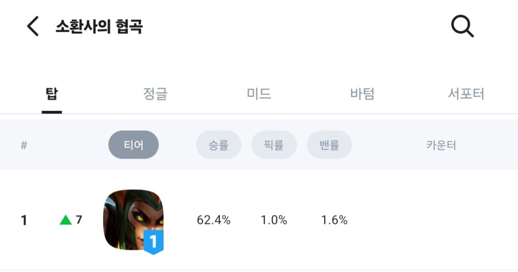518x272 pixels.
Task: Select the rank number 1 entry
Action: point(24,220)
